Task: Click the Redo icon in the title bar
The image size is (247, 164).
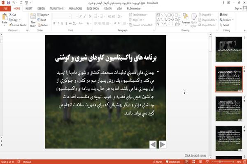Action: [x=21, y=3]
